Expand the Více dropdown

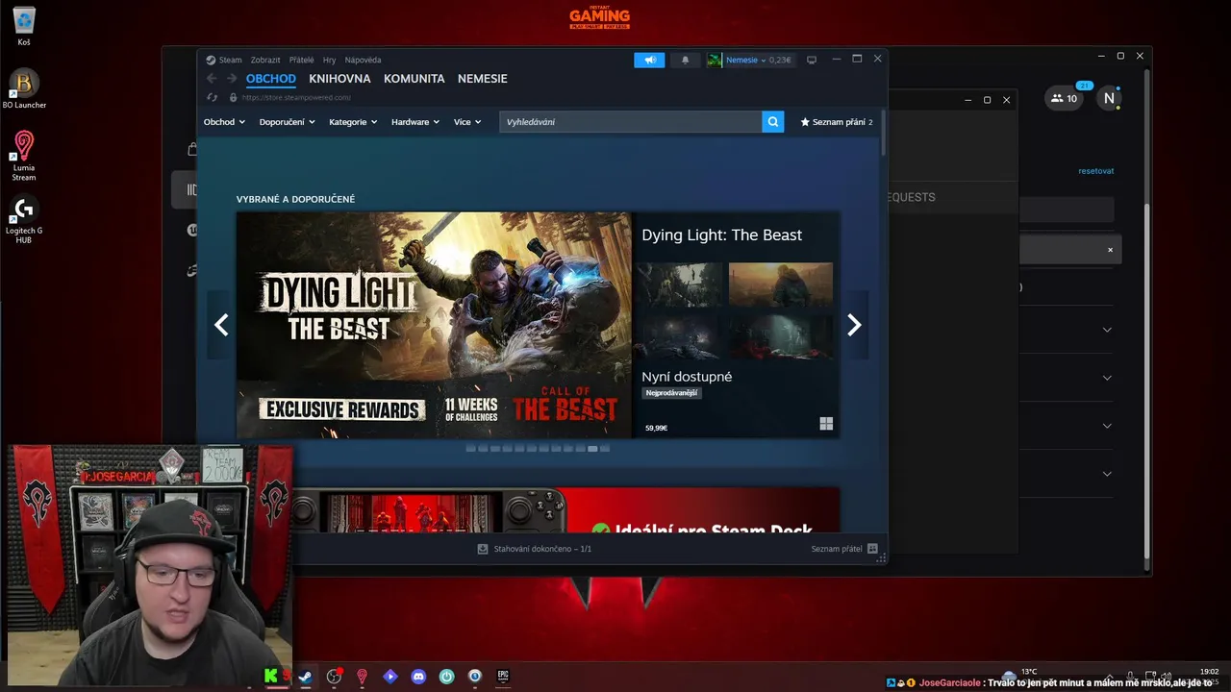[467, 122]
